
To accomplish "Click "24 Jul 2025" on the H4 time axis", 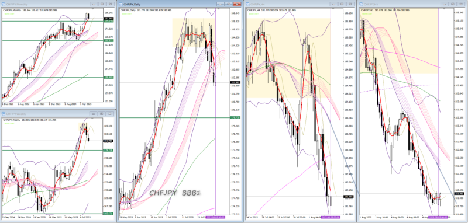I will [x=252, y=217].
